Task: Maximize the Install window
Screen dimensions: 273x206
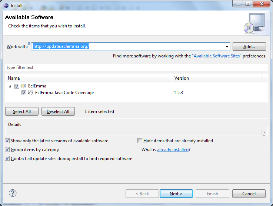Action: 248,4
